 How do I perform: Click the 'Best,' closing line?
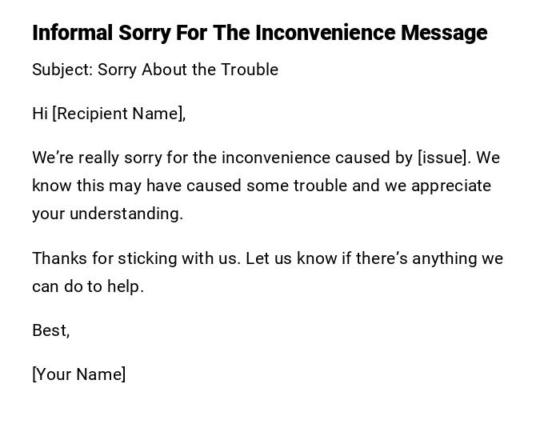50,330
